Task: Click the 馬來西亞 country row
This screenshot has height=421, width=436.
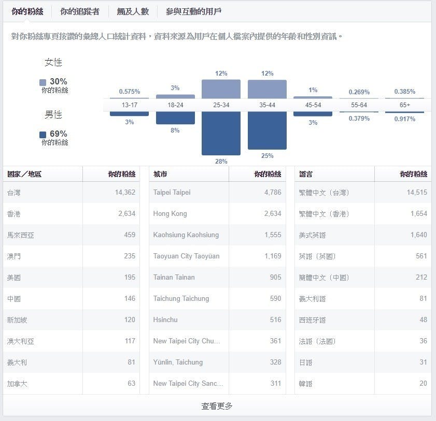Action: click(71, 235)
